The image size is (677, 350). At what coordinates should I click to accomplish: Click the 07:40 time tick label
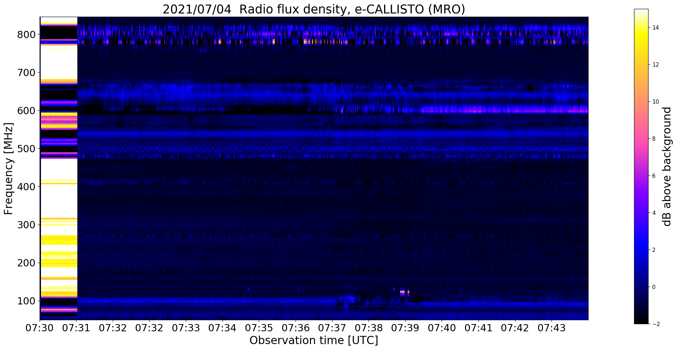pyautogui.click(x=442, y=328)
